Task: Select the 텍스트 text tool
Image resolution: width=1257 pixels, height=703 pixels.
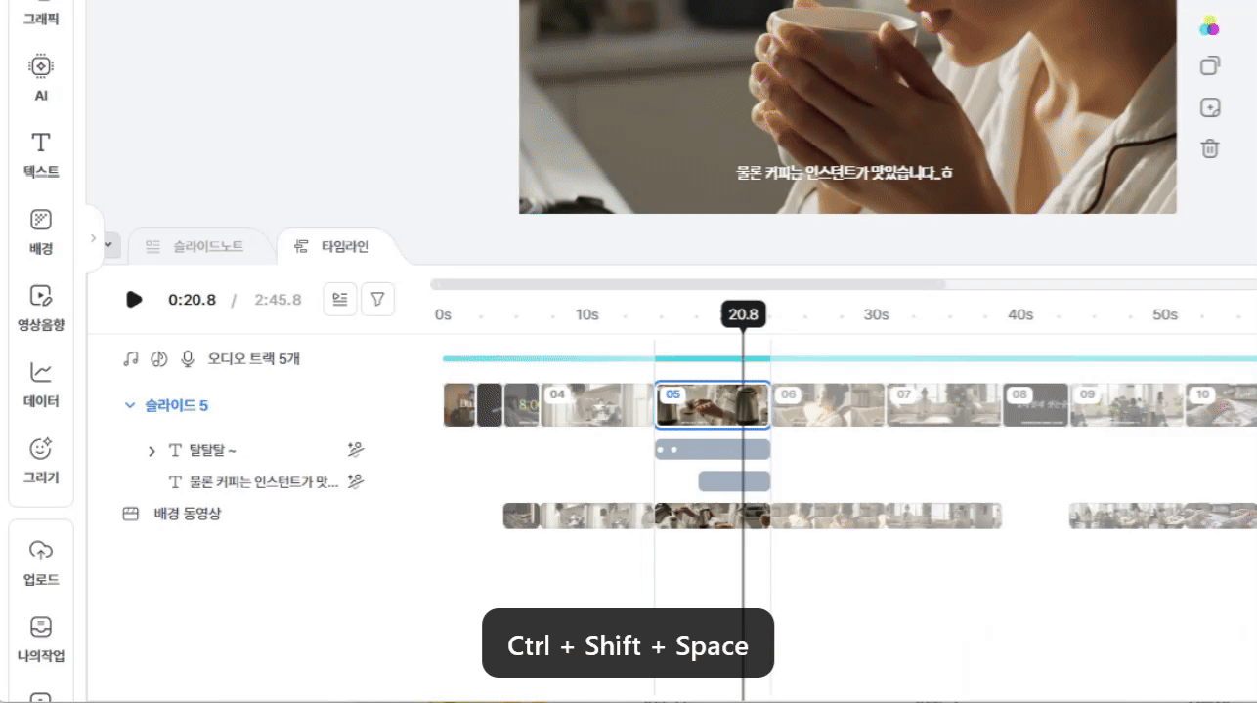Action: pyautogui.click(x=40, y=154)
